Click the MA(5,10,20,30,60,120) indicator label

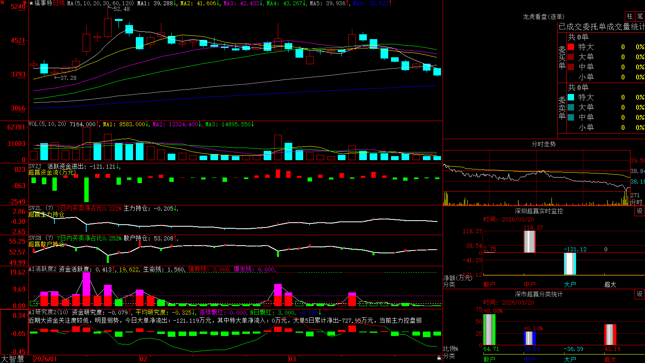tap(101, 3)
